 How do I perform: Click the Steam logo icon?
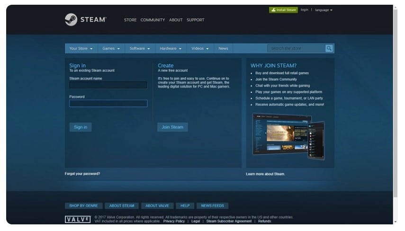(71, 19)
